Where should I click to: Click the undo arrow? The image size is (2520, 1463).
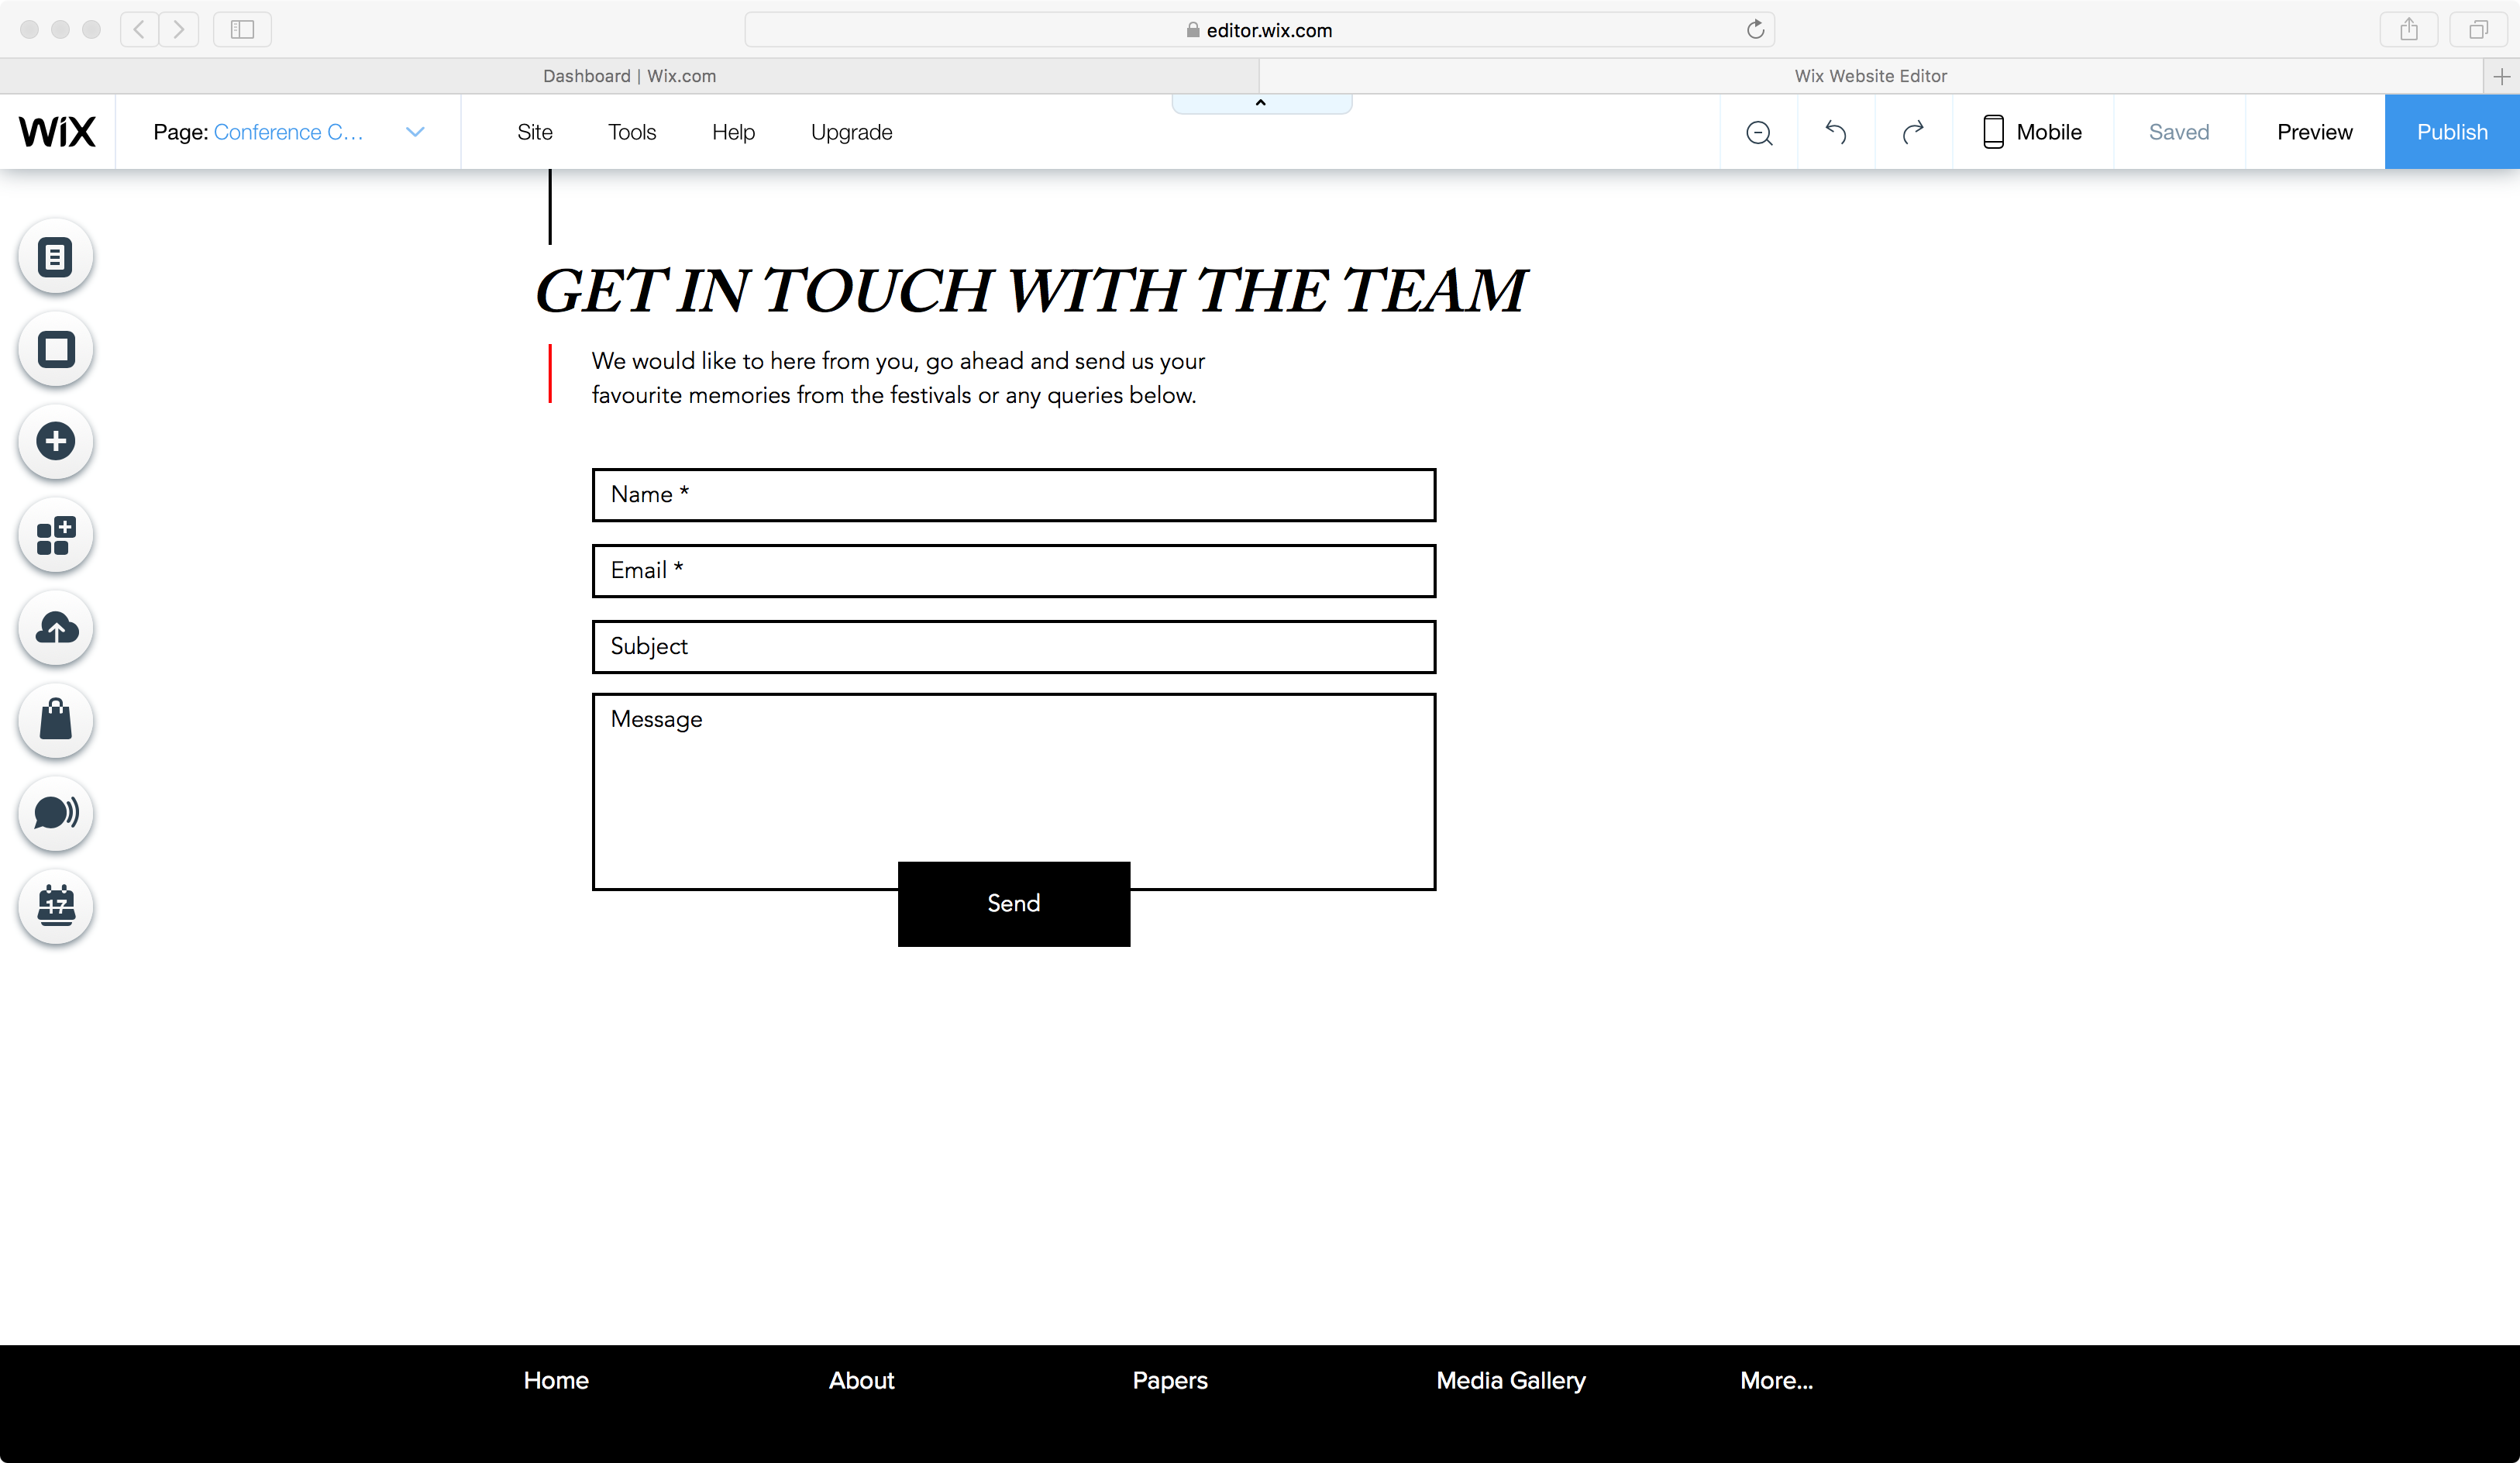pyautogui.click(x=1836, y=132)
